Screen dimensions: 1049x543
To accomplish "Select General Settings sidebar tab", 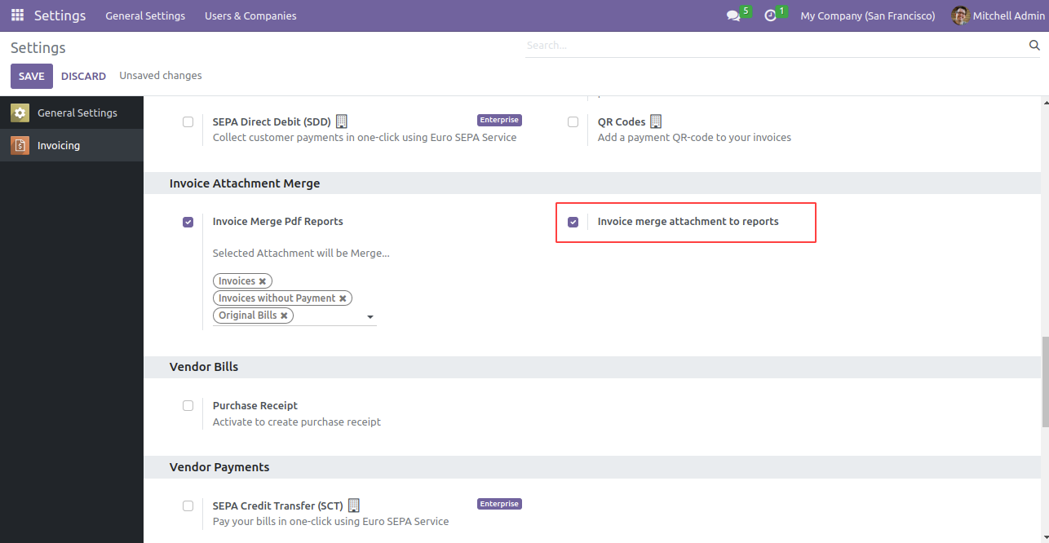I will coord(72,113).
